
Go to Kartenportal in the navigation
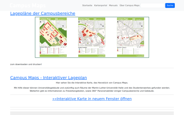click(101, 6)
